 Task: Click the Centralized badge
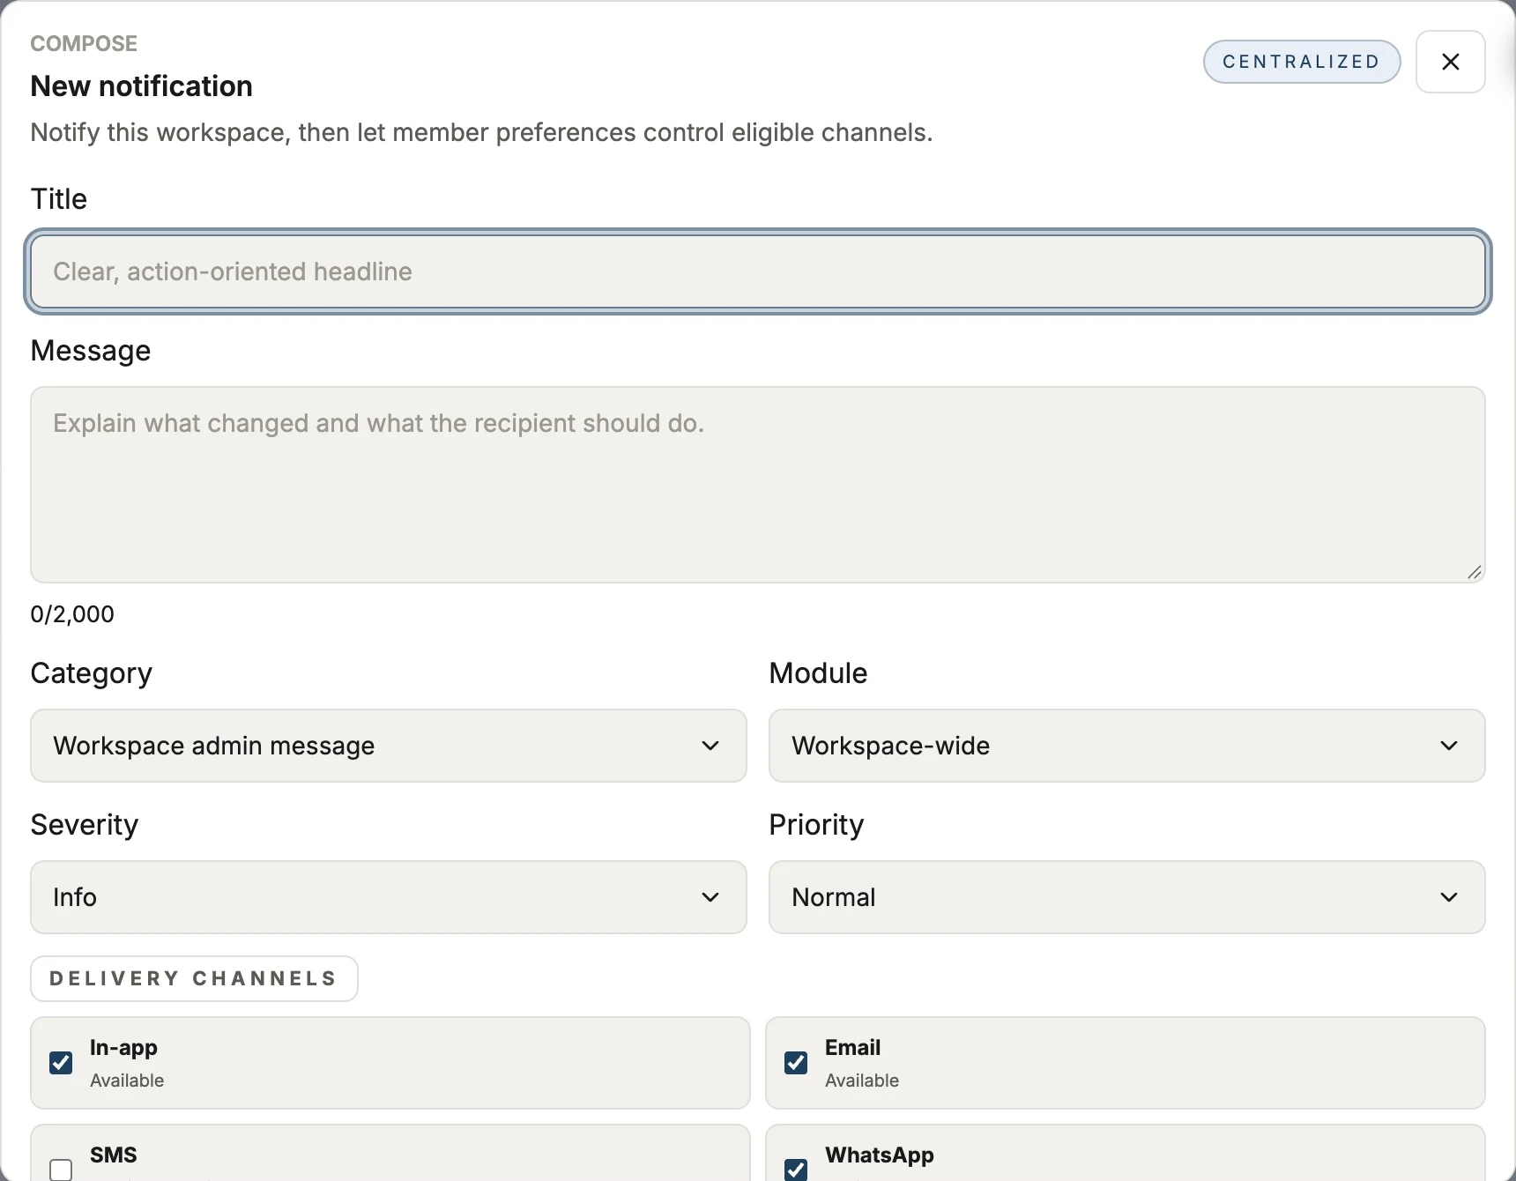click(x=1302, y=62)
